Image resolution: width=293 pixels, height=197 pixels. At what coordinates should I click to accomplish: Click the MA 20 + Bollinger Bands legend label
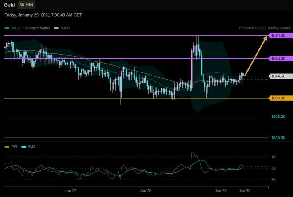pyautogui.click(x=30, y=28)
